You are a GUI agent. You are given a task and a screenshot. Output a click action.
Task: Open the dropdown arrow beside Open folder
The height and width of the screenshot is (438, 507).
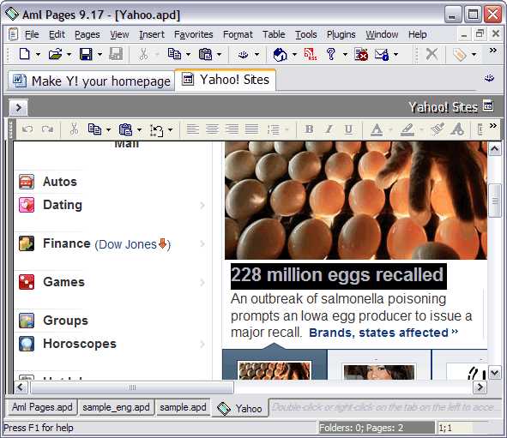(x=69, y=54)
